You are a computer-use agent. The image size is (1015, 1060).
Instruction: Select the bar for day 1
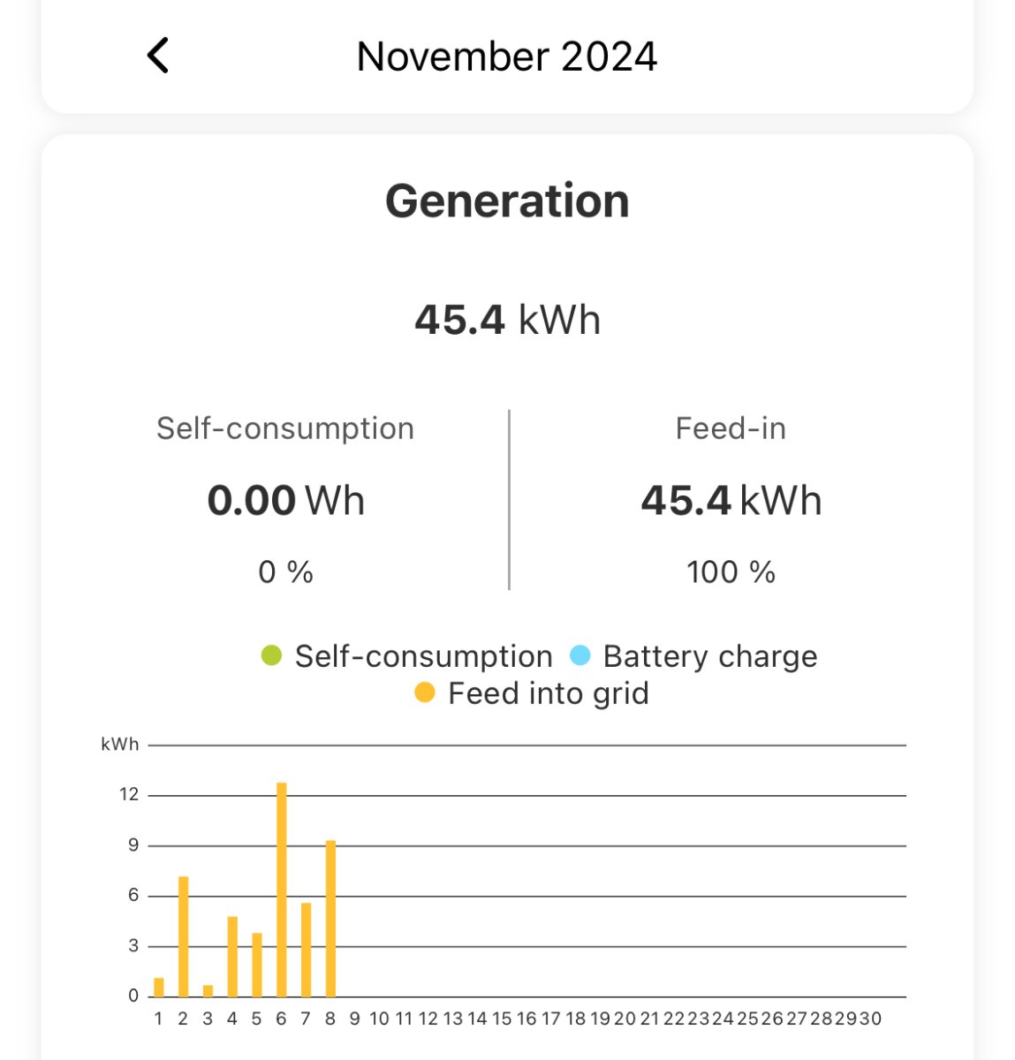pyautogui.click(x=159, y=988)
